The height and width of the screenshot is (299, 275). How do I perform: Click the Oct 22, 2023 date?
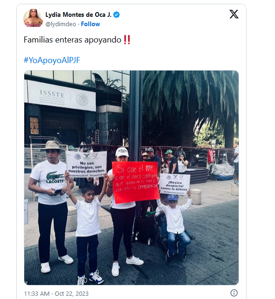coord(71,293)
